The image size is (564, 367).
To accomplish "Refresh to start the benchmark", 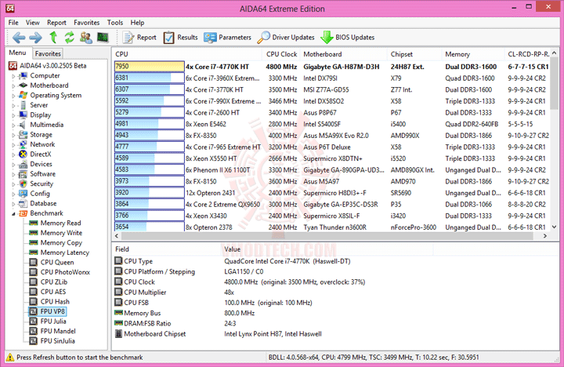I will (x=69, y=38).
